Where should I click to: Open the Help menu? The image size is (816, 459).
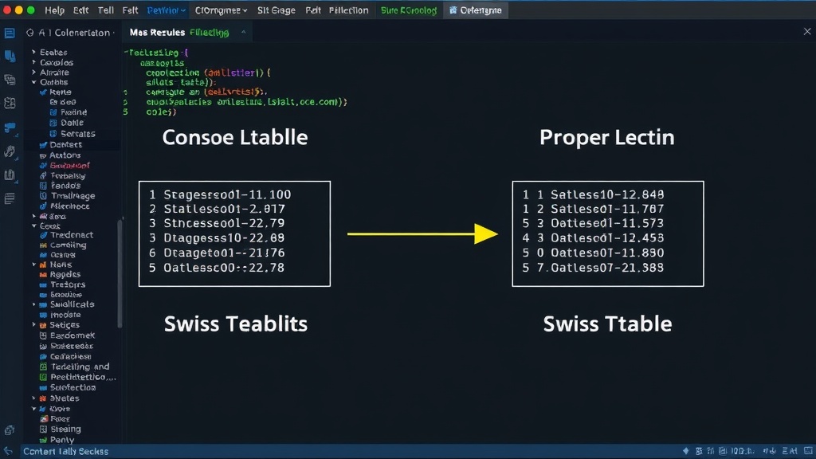coord(54,10)
